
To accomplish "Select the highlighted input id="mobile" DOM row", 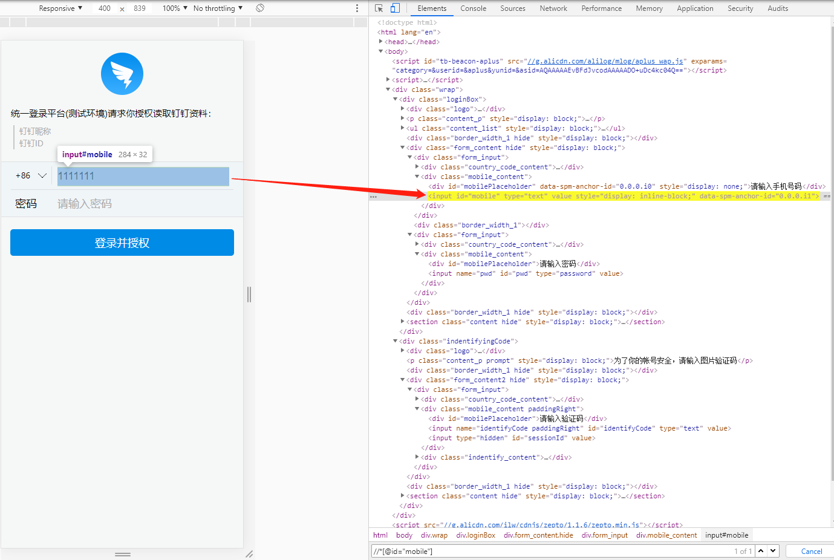I will (x=624, y=196).
